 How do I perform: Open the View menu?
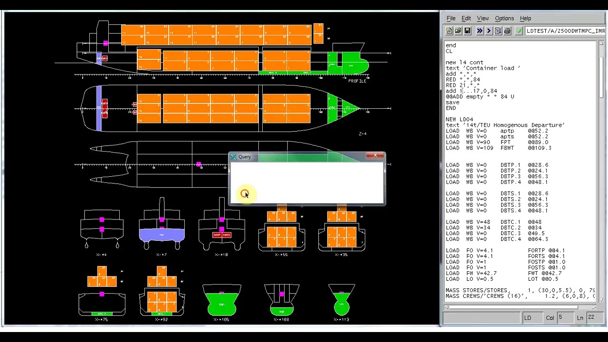coord(483,19)
